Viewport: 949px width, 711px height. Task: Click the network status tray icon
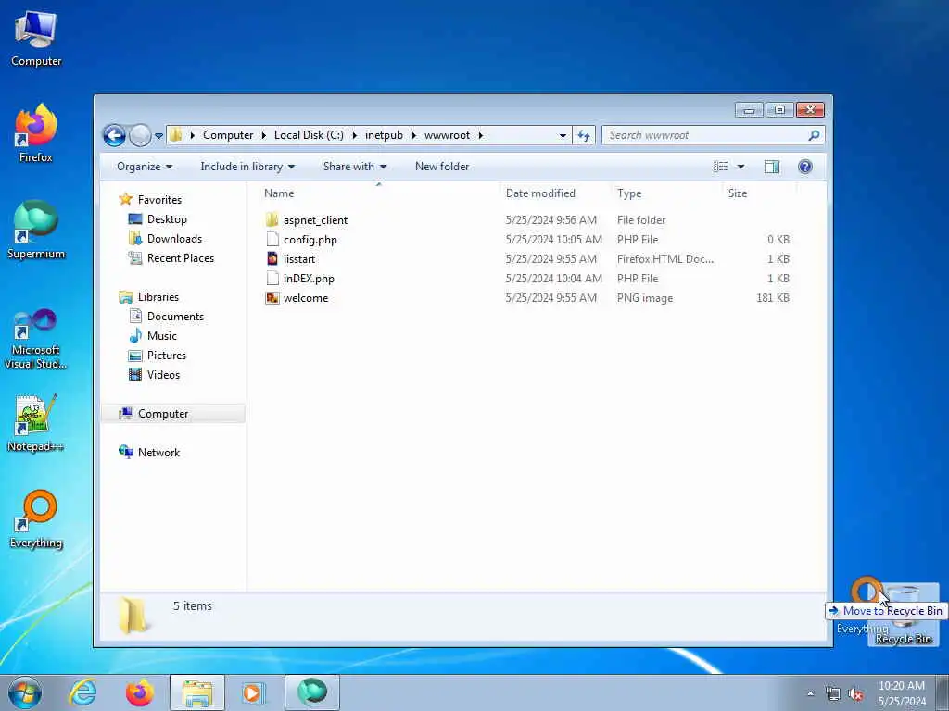click(833, 694)
